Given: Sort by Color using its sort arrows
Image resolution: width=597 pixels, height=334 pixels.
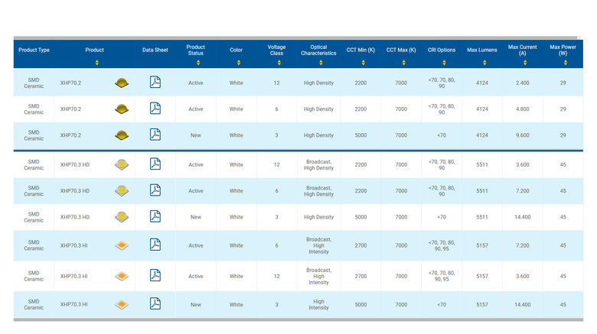Looking at the screenshot, I should point(239,63).
